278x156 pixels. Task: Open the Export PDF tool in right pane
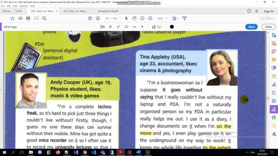point(274,35)
